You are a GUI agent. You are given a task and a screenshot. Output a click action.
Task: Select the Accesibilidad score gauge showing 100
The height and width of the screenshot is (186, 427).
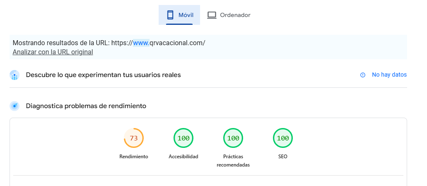click(x=183, y=138)
